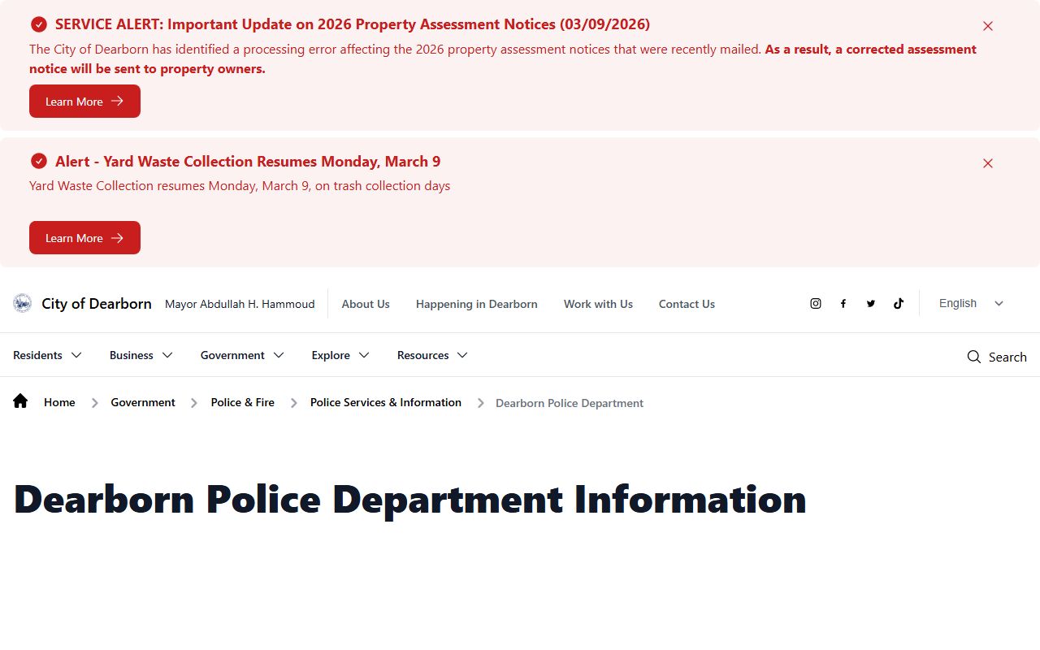Open the English language dropdown
Image resolution: width=1040 pixels, height=650 pixels.
972,303
